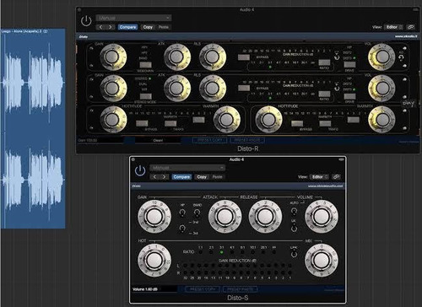Go to previous preset in Disto-S
Screen dimensions: 422x307
point(155,177)
